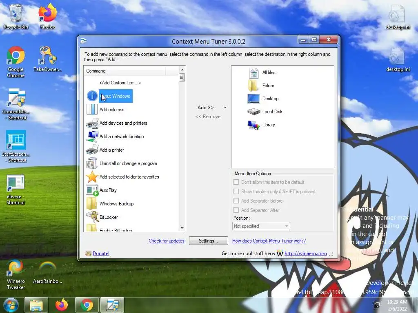The height and width of the screenshot is (313, 418).
Task: Select the Desktop destination icon
Action: tap(253, 99)
